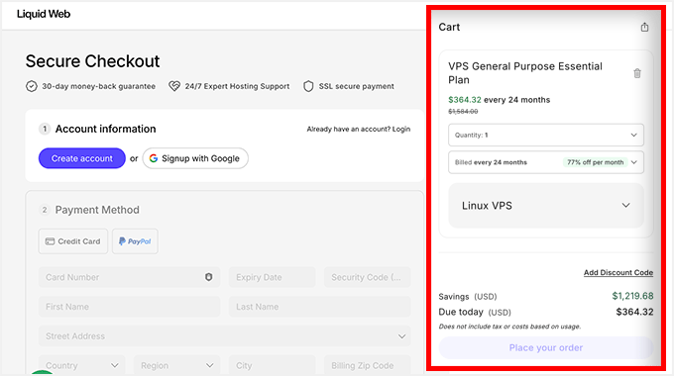Click the Liquid Web logo

coord(44,14)
